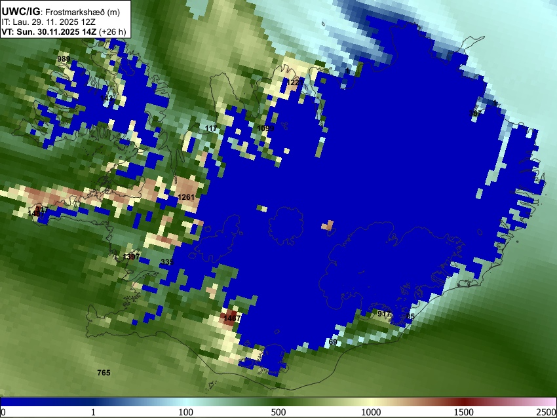Viewport: 557px width, 418px height.
Task: Click the pink end of the color scale bar
Action: tap(550, 402)
